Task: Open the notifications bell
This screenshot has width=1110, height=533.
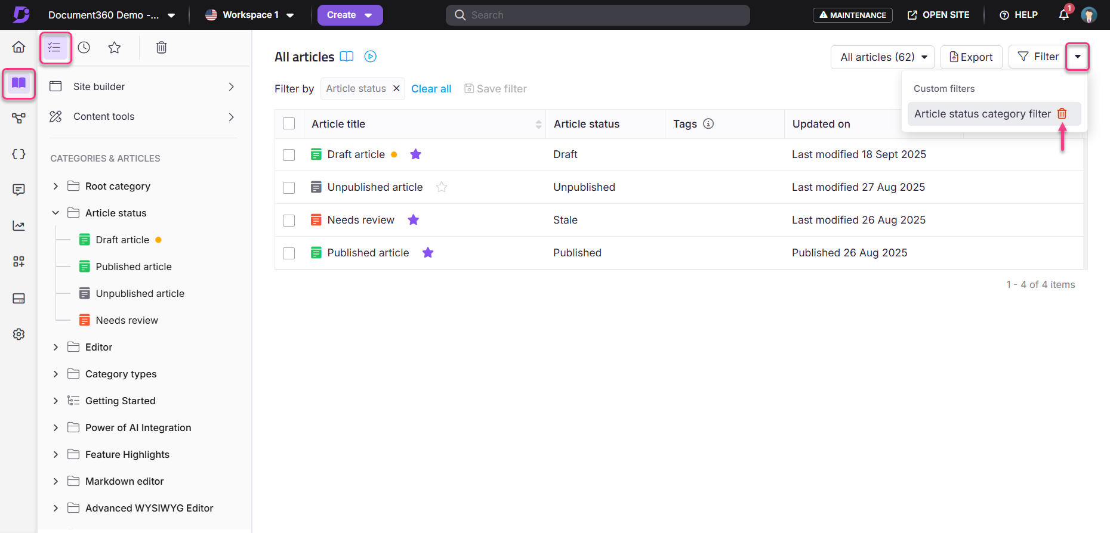Action: tap(1063, 15)
